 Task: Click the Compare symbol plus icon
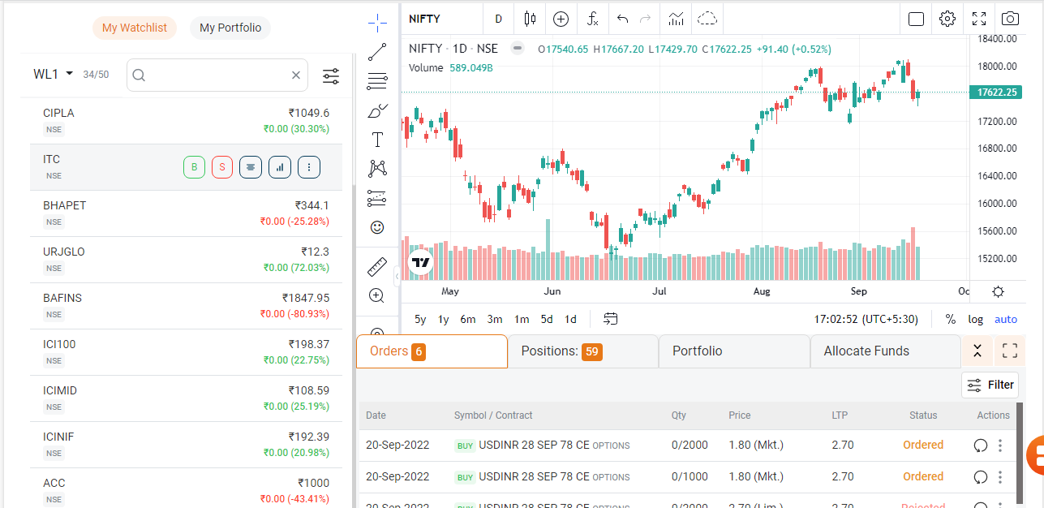tap(561, 19)
